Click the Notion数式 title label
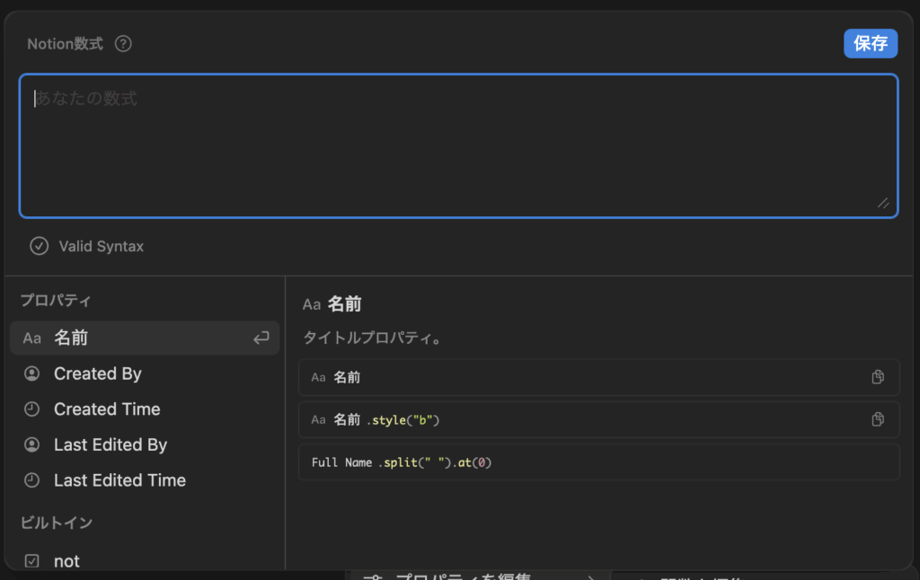Image resolution: width=920 pixels, height=580 pixels. tap(65, 44)
